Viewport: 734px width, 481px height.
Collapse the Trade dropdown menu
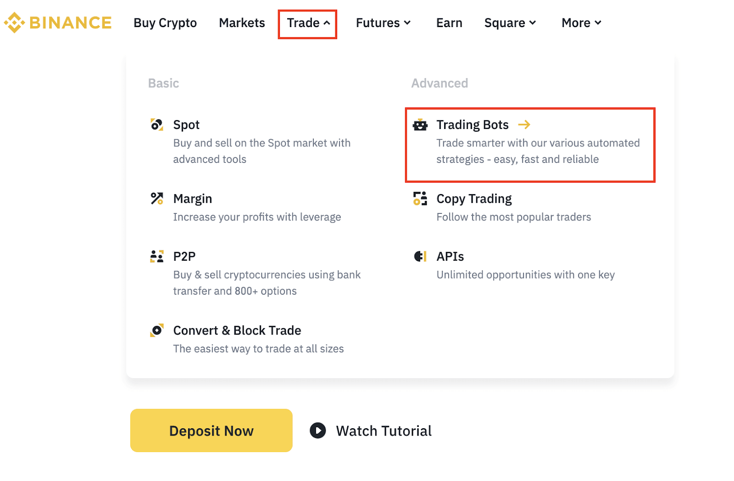tap(308, 23)
